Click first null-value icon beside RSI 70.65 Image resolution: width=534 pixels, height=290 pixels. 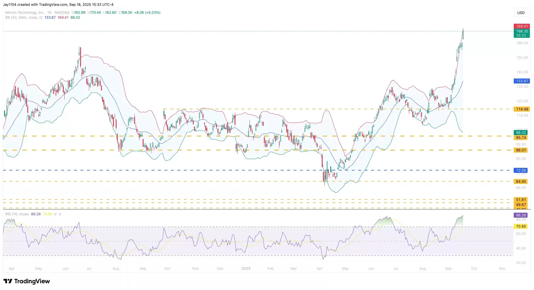(55, 214)
